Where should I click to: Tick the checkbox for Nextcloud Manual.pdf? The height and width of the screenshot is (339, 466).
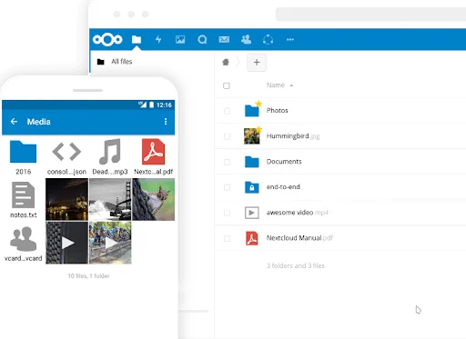tap(227, 238)
